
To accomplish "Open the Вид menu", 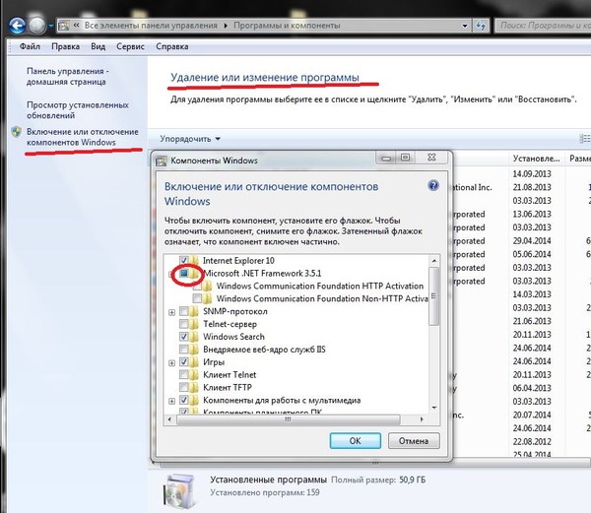I will [x=98, y=46].
